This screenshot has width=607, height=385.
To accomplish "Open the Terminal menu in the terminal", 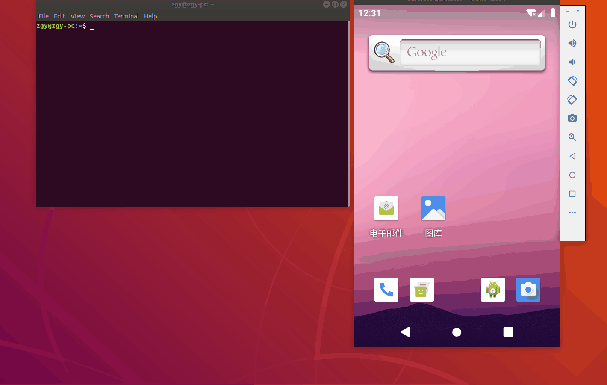I will click(x=127, y=16).
